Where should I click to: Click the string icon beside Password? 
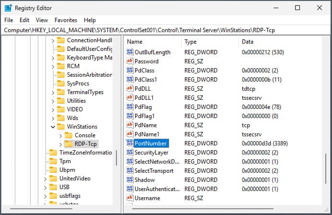(129, 61)
